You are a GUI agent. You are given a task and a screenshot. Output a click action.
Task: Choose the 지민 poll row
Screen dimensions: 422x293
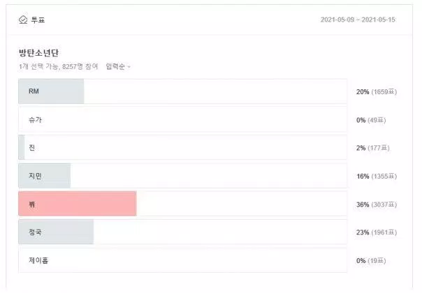[x=182, y=176]
